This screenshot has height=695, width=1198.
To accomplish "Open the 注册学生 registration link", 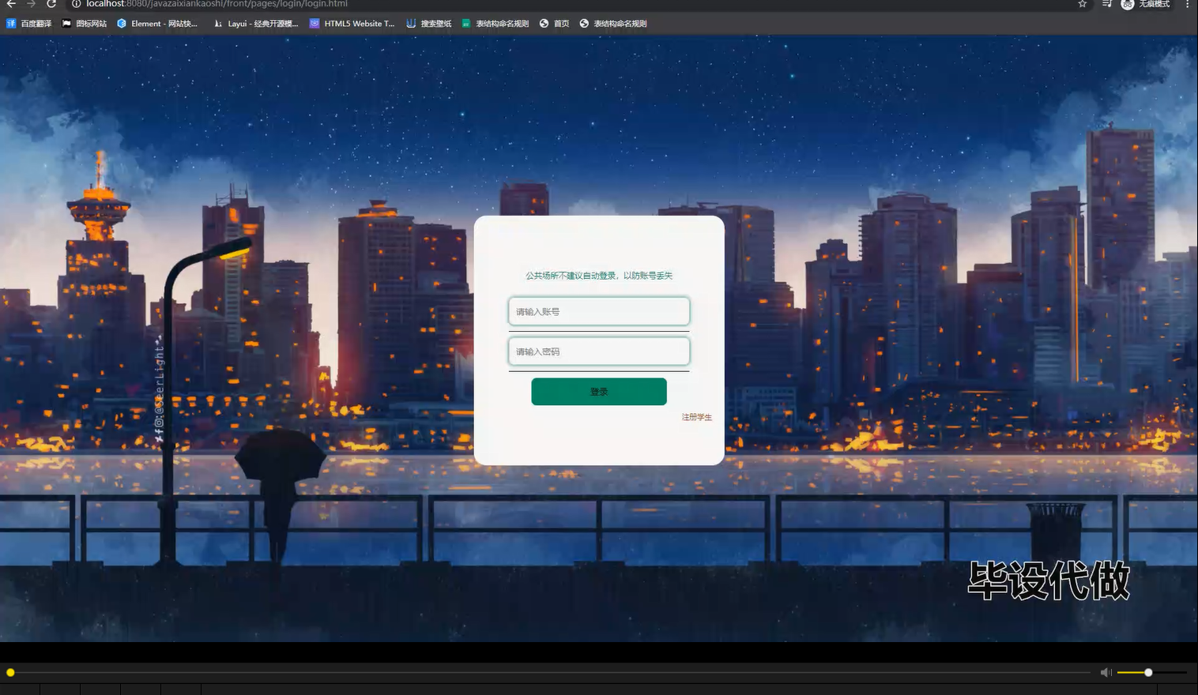I will [x=695, y=417].
